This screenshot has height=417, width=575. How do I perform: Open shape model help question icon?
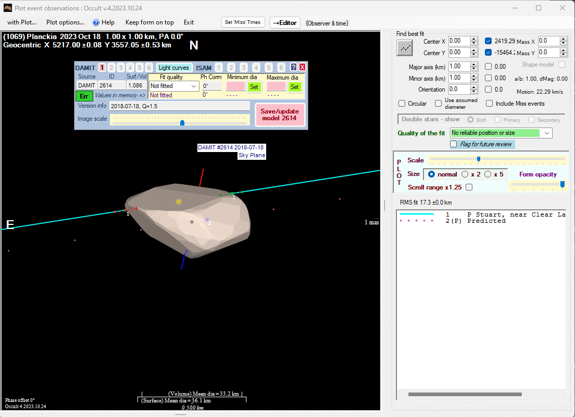pyautogui.click(x=293, y=67)
